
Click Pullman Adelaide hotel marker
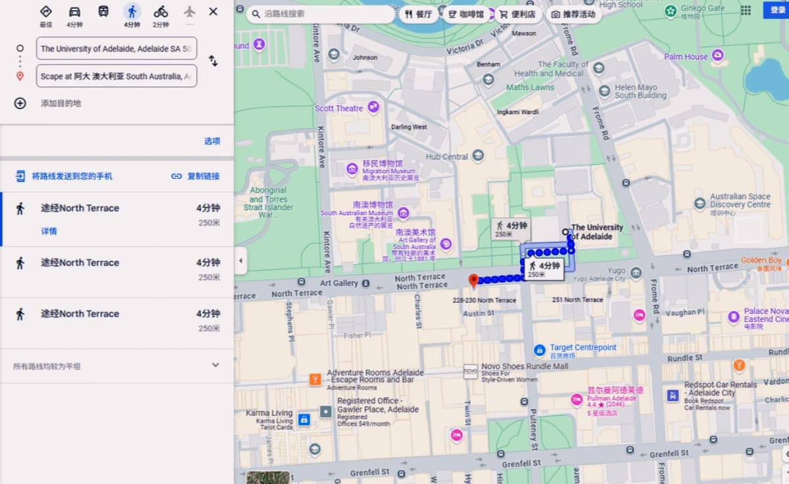pos(577,400)
